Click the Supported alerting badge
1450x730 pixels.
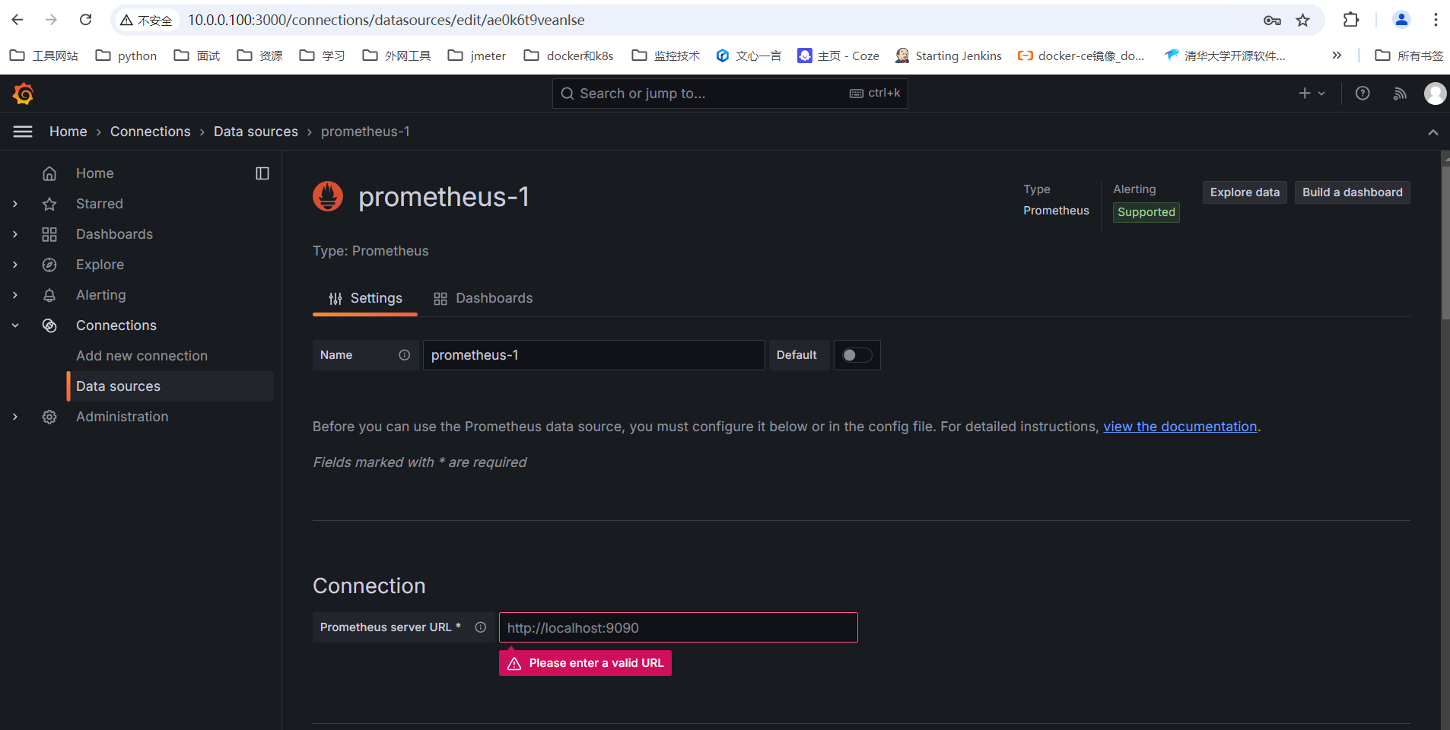(1146, 212)
